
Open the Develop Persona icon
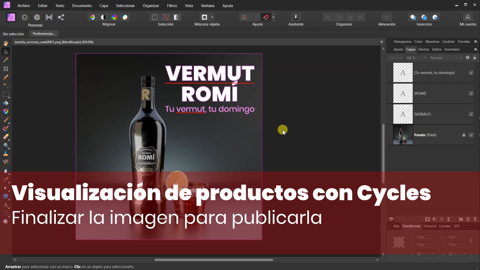(37, 17)
